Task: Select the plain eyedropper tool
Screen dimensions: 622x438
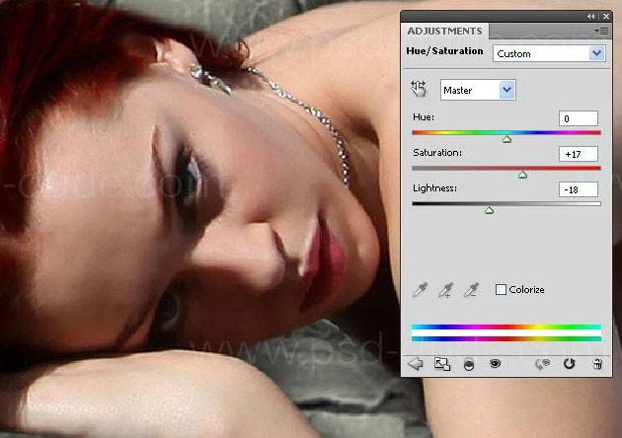Action: click(420, 290)
